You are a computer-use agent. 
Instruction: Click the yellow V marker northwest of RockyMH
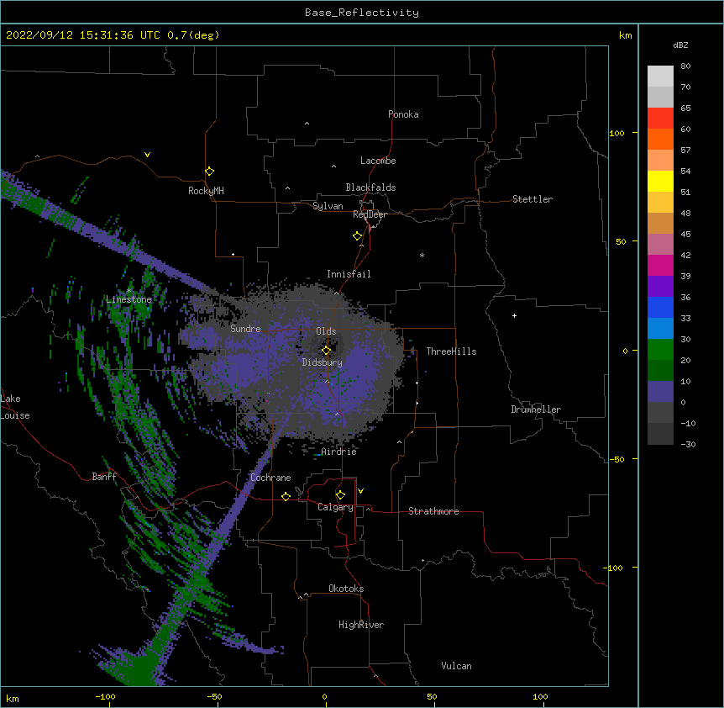pos(147,155)
